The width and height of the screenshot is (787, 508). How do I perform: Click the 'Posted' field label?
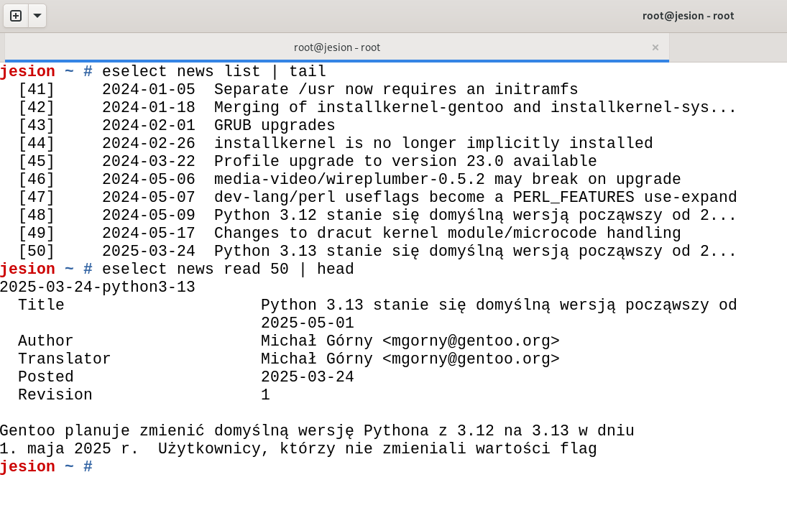(46, 377)
